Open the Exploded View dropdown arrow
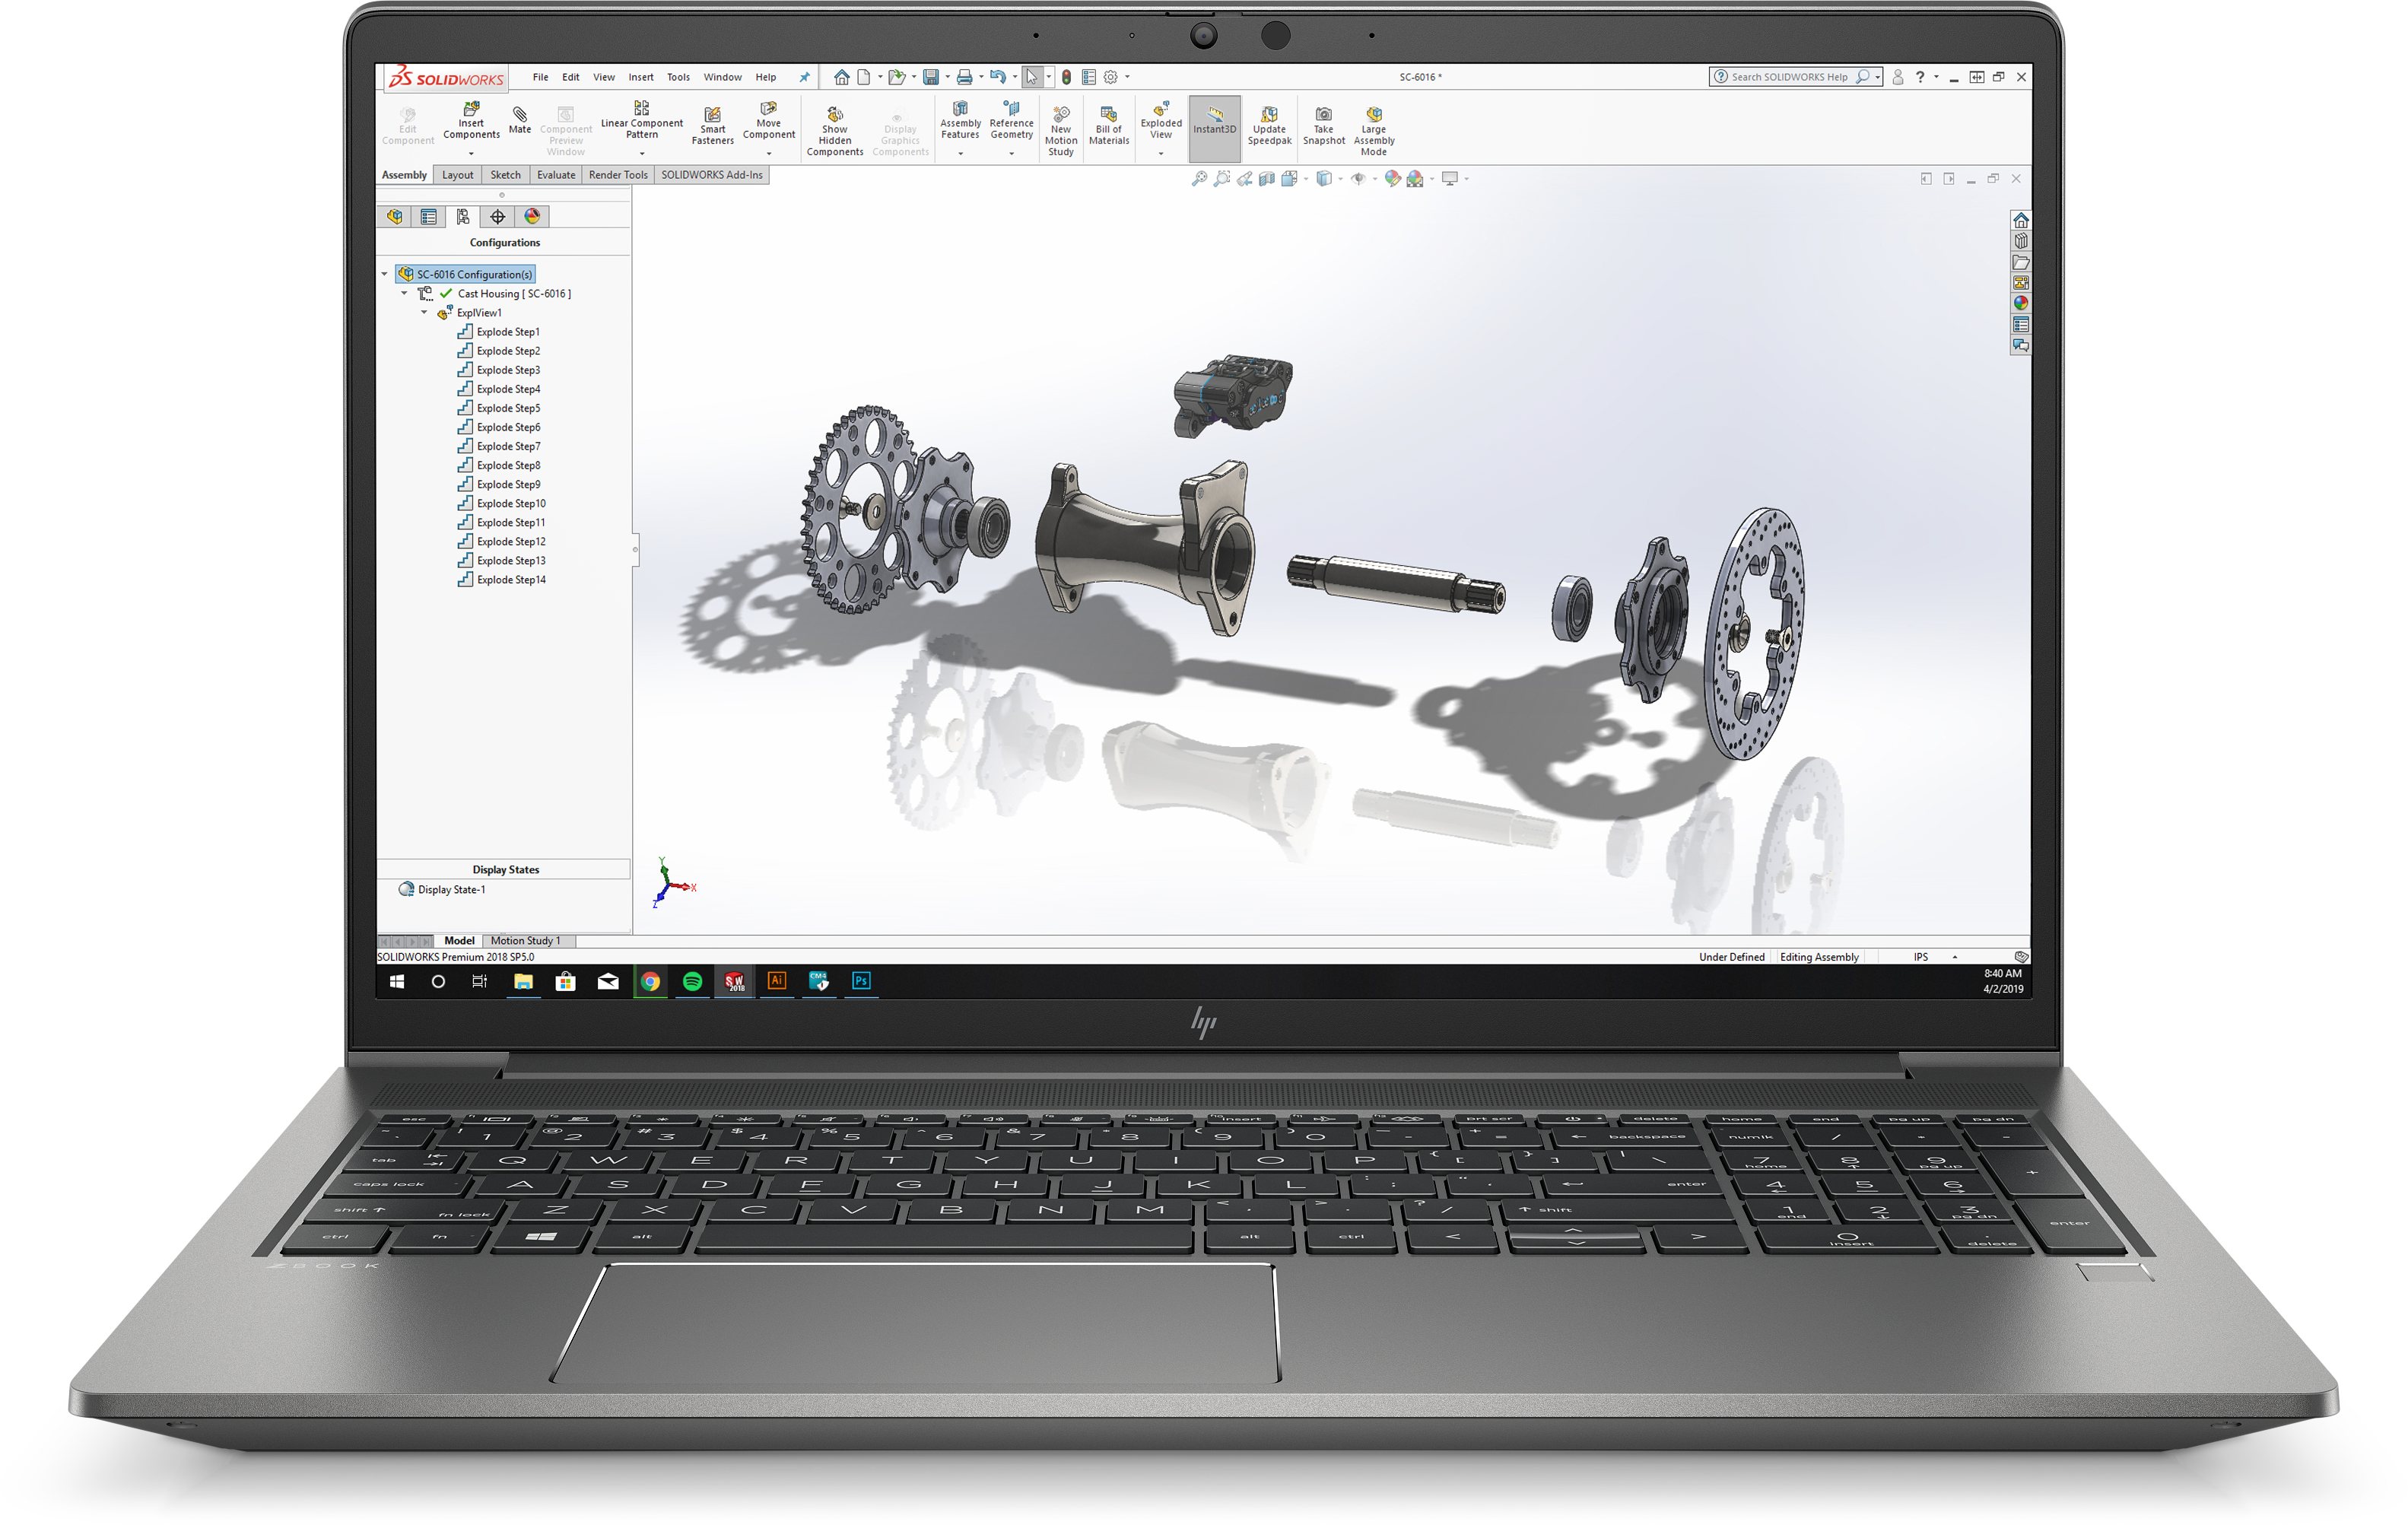 pos(1160,154)
